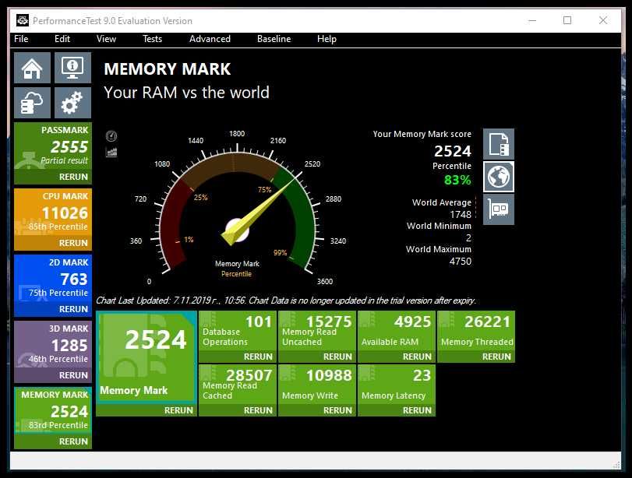Click the Memory Write 10988 result

[x=317, y=385]
